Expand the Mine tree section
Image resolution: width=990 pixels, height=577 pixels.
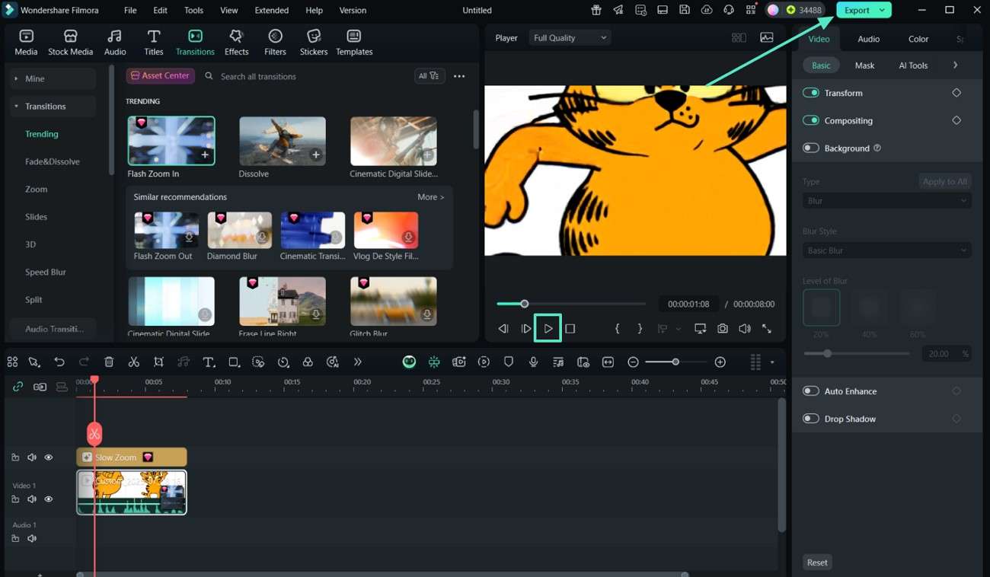(16, 78)
